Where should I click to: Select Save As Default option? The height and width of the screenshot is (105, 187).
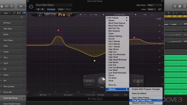pos(139,93)
